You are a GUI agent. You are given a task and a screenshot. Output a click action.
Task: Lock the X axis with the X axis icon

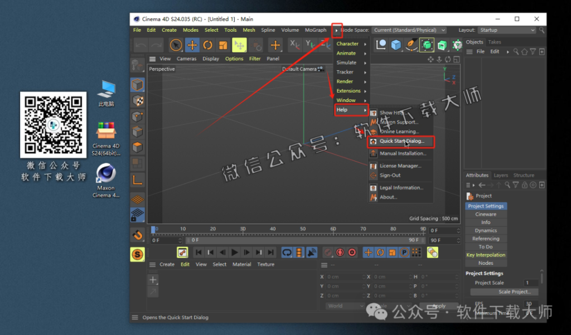(294, 45)
